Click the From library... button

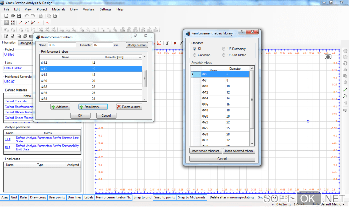[x=93, y=107]
